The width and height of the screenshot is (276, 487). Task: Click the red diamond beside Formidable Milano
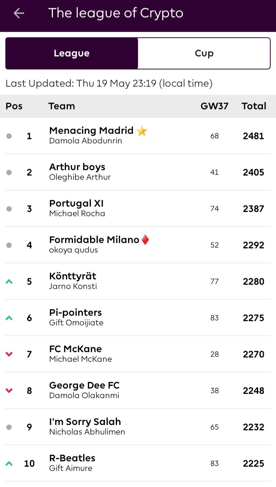click(145, 240)
